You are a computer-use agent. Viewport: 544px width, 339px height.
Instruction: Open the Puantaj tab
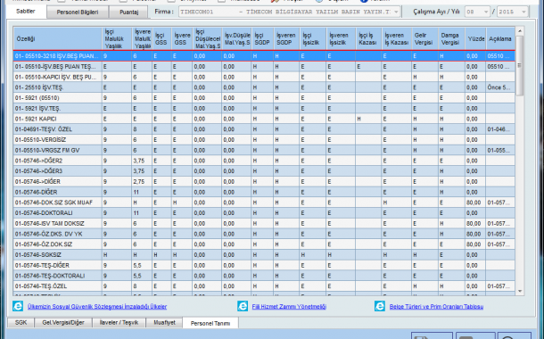pos(128,12)
